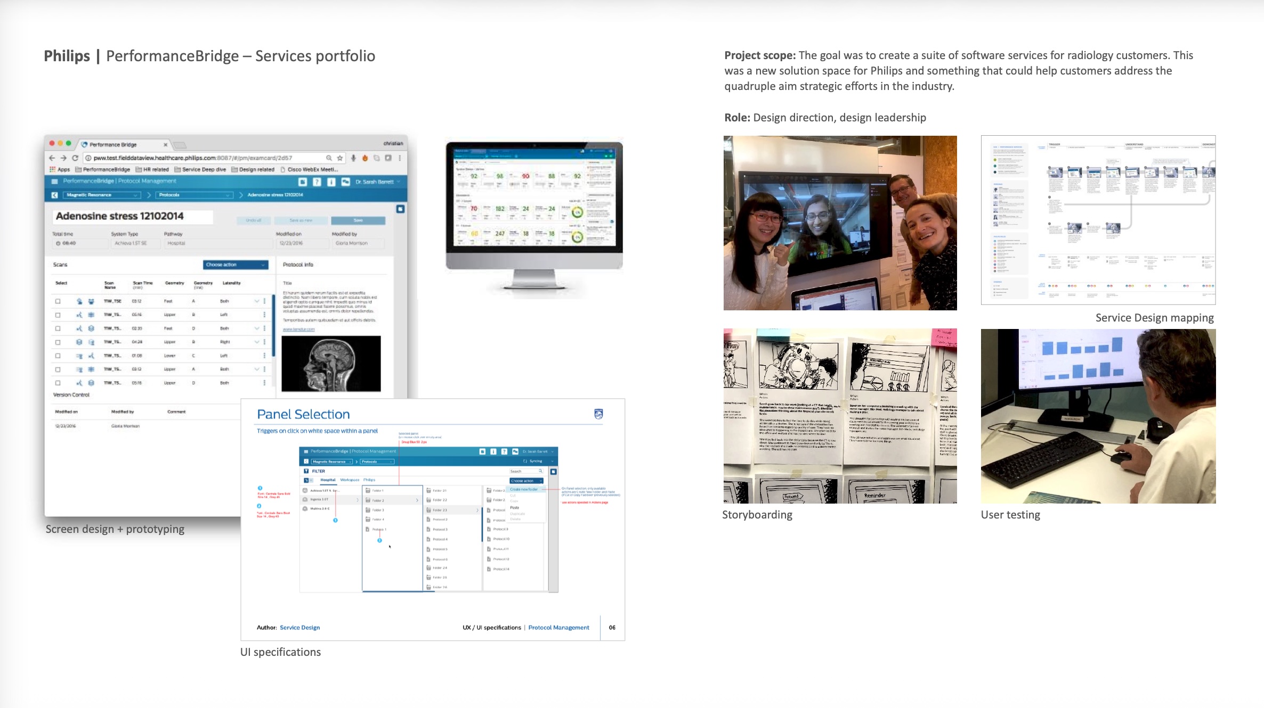Screen dimensions: 1264x708
Task: Select the Performance Bridge browser tab
Action: 124,144
